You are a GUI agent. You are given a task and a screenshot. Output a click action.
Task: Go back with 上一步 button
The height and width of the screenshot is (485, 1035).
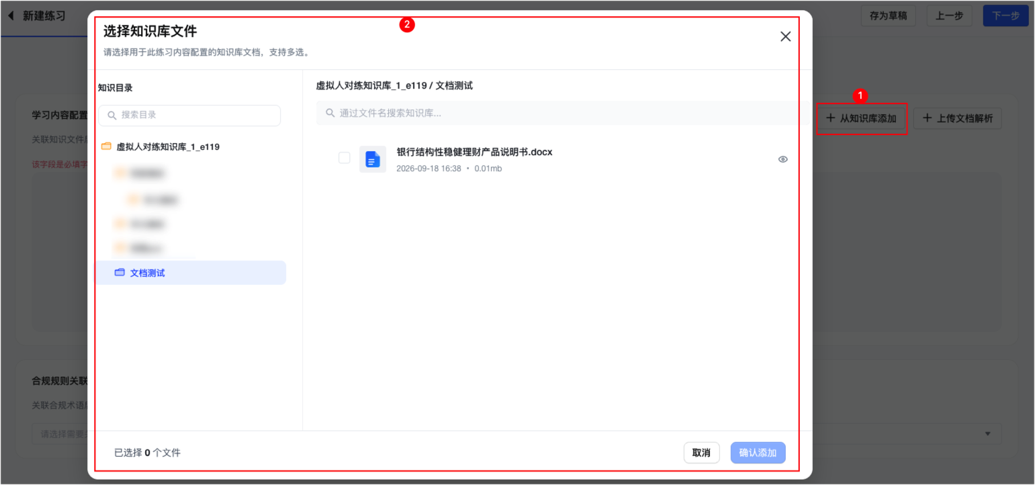pyautogui.click(x=949, y=15)
